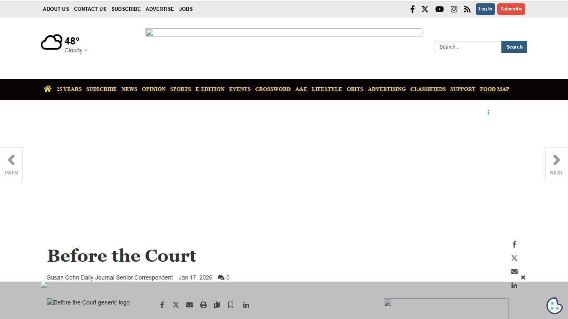
Task: Expand the teal three-dot options menu
Action: click(488, 112)
